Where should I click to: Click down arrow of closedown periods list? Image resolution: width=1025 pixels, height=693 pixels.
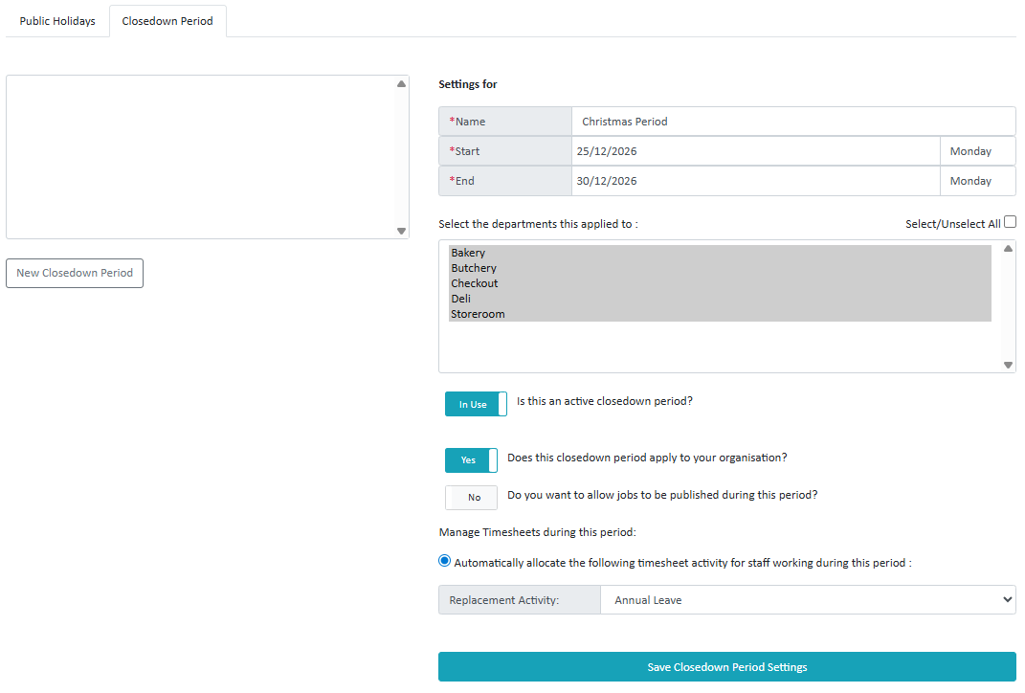click(401, 231)
